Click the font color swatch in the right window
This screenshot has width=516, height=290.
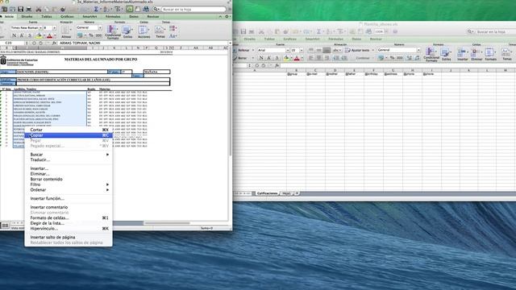coord(297,58)
